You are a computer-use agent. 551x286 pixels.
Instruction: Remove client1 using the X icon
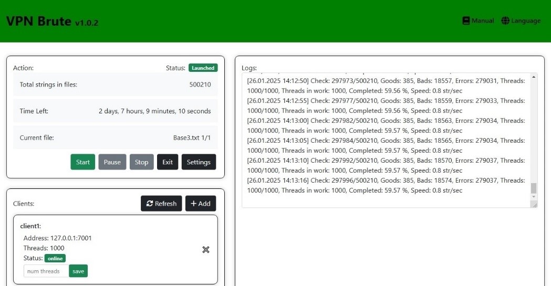point(206,249)
